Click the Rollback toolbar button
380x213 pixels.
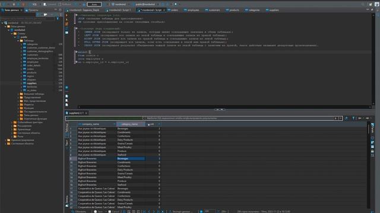tap(65, 4)
